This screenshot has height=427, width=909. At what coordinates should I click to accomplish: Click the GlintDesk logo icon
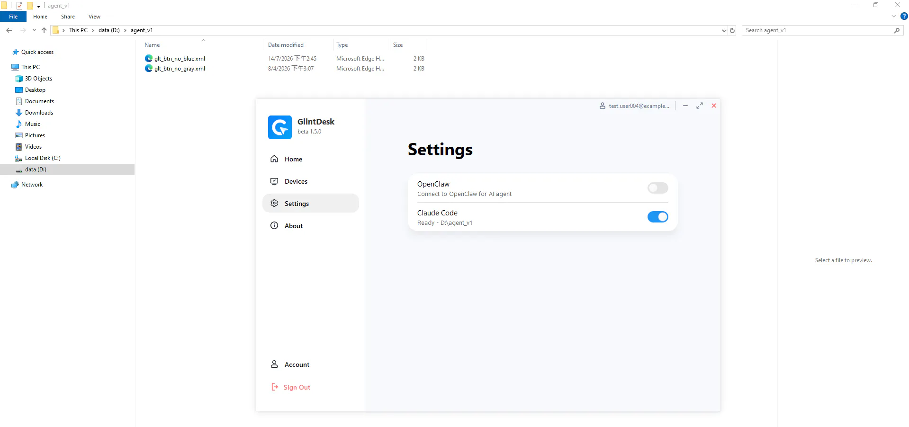[x=279, y=127]
